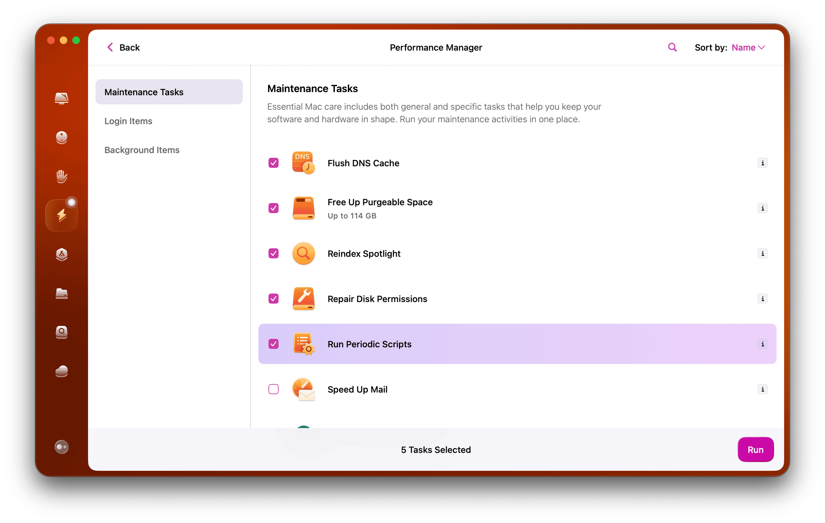Open the My Clutter folder module

click(61, 294)
